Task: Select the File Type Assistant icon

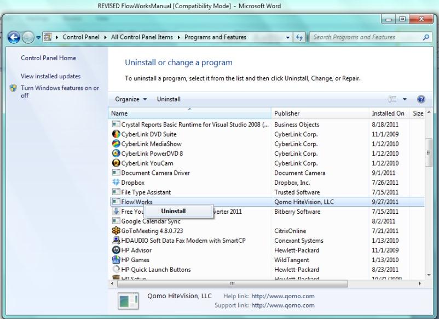Action: (x=116, y=192)
